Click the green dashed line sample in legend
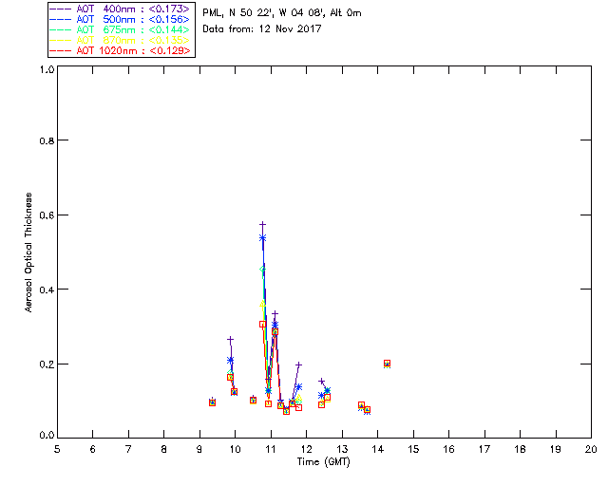Viewport: 608px width, 486px height. coord(60,29)
